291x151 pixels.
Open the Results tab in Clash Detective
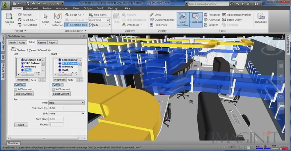coord(42,42)
